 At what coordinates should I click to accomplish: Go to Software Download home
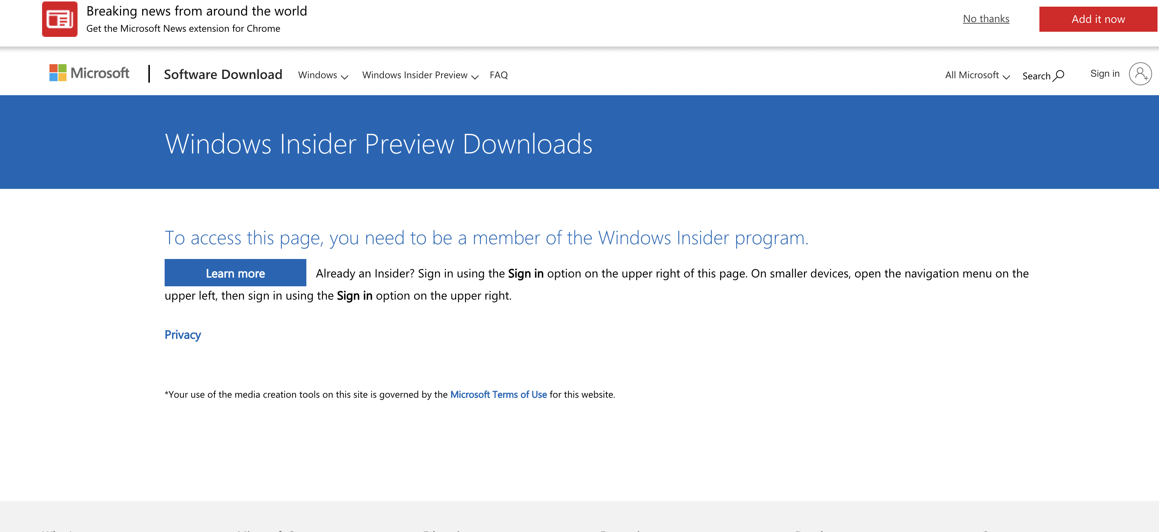coord(223,74)
